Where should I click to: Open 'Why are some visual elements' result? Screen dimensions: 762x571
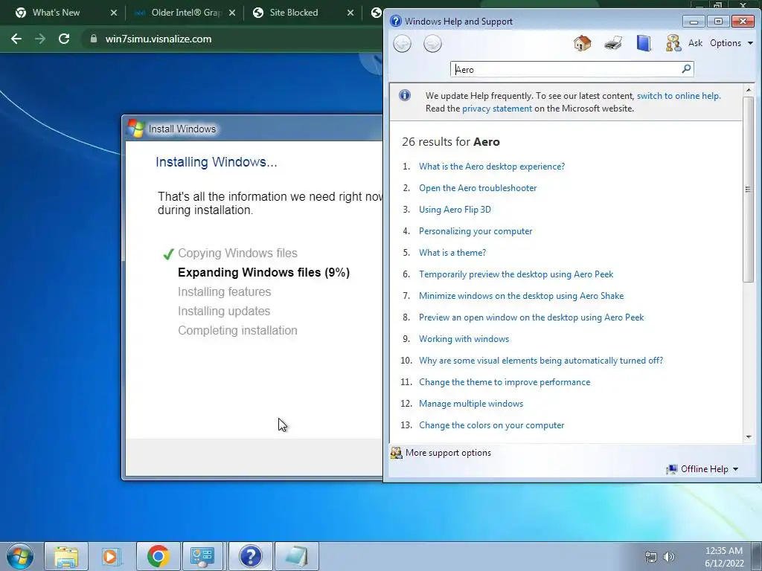(541, 361)
